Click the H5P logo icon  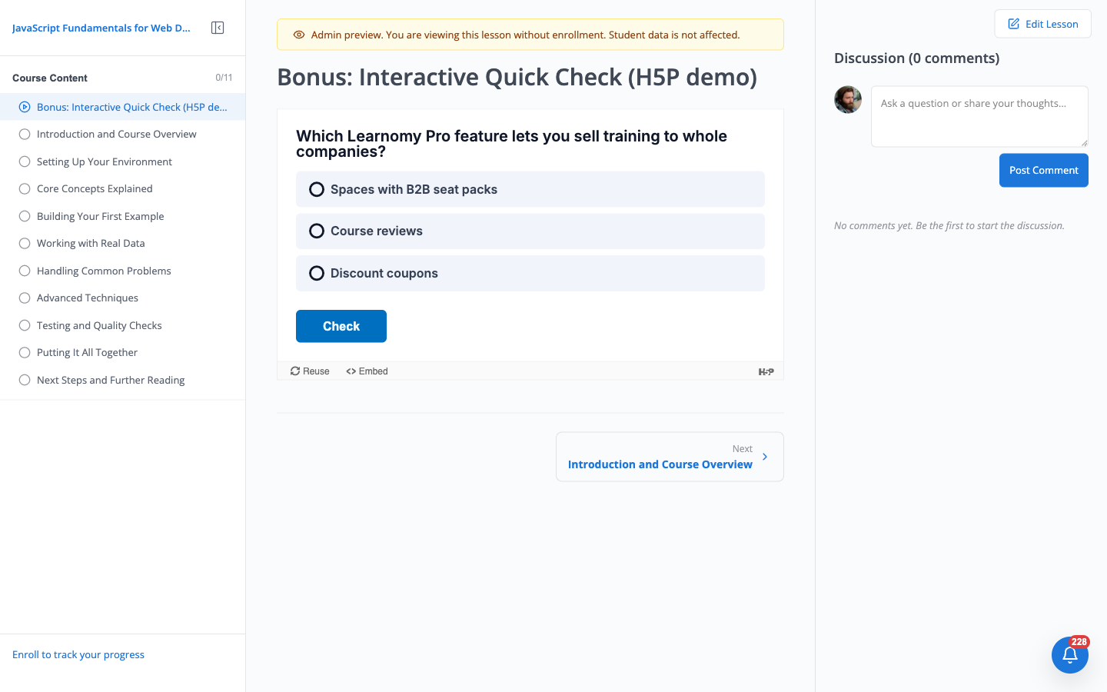pyautogui.click(x=766, y=371)
